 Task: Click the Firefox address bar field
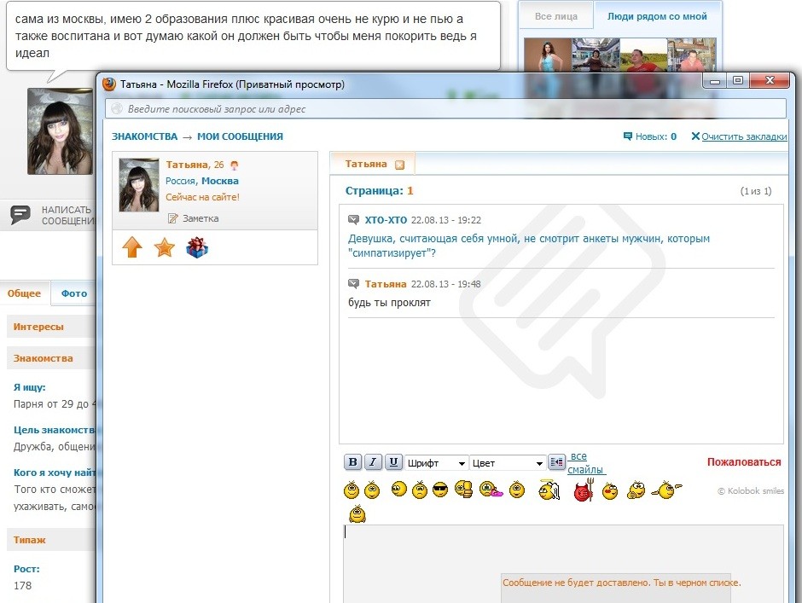pos(445,109)
